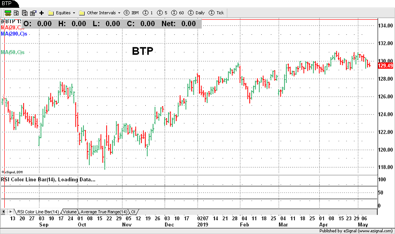Click the Published by eSignal footer text
This screenshot has width=395, height=234.
tap(356, 231)
